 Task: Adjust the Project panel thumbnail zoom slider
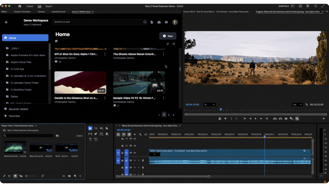click(31, 176)
